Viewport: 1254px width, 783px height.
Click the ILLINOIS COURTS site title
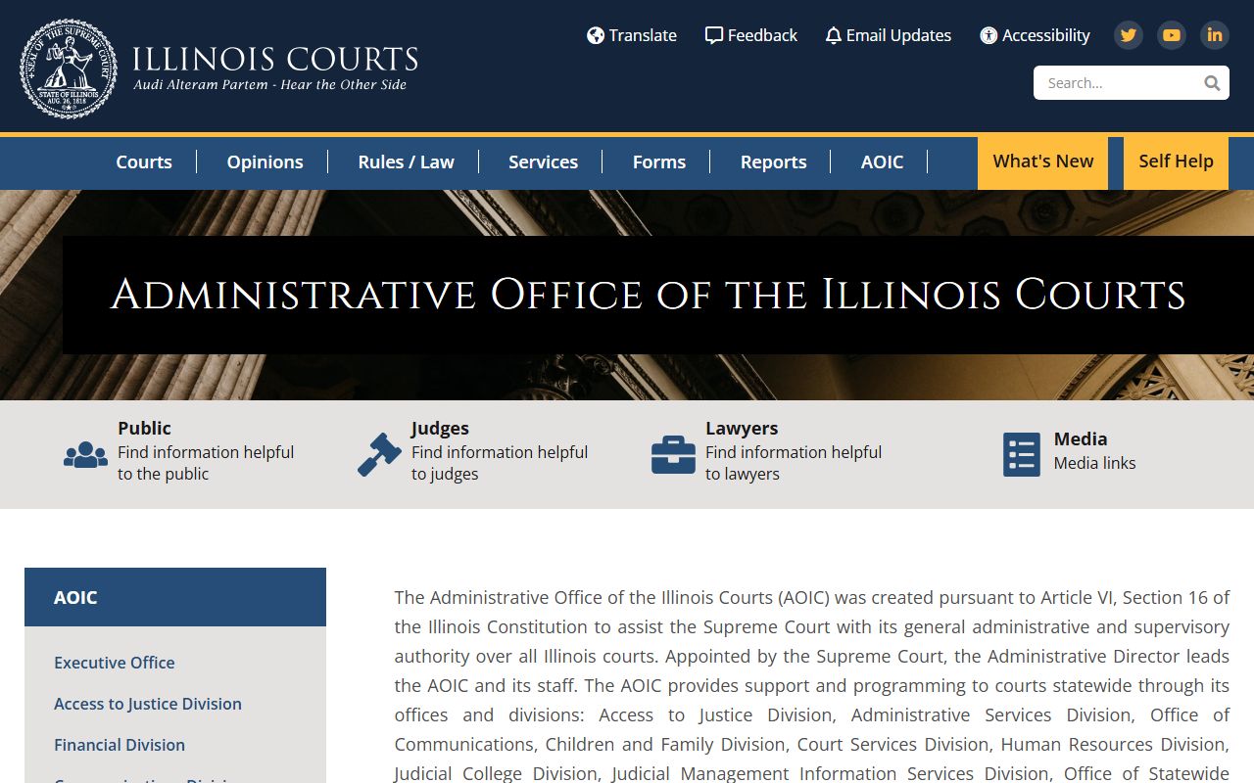point(275,59)
